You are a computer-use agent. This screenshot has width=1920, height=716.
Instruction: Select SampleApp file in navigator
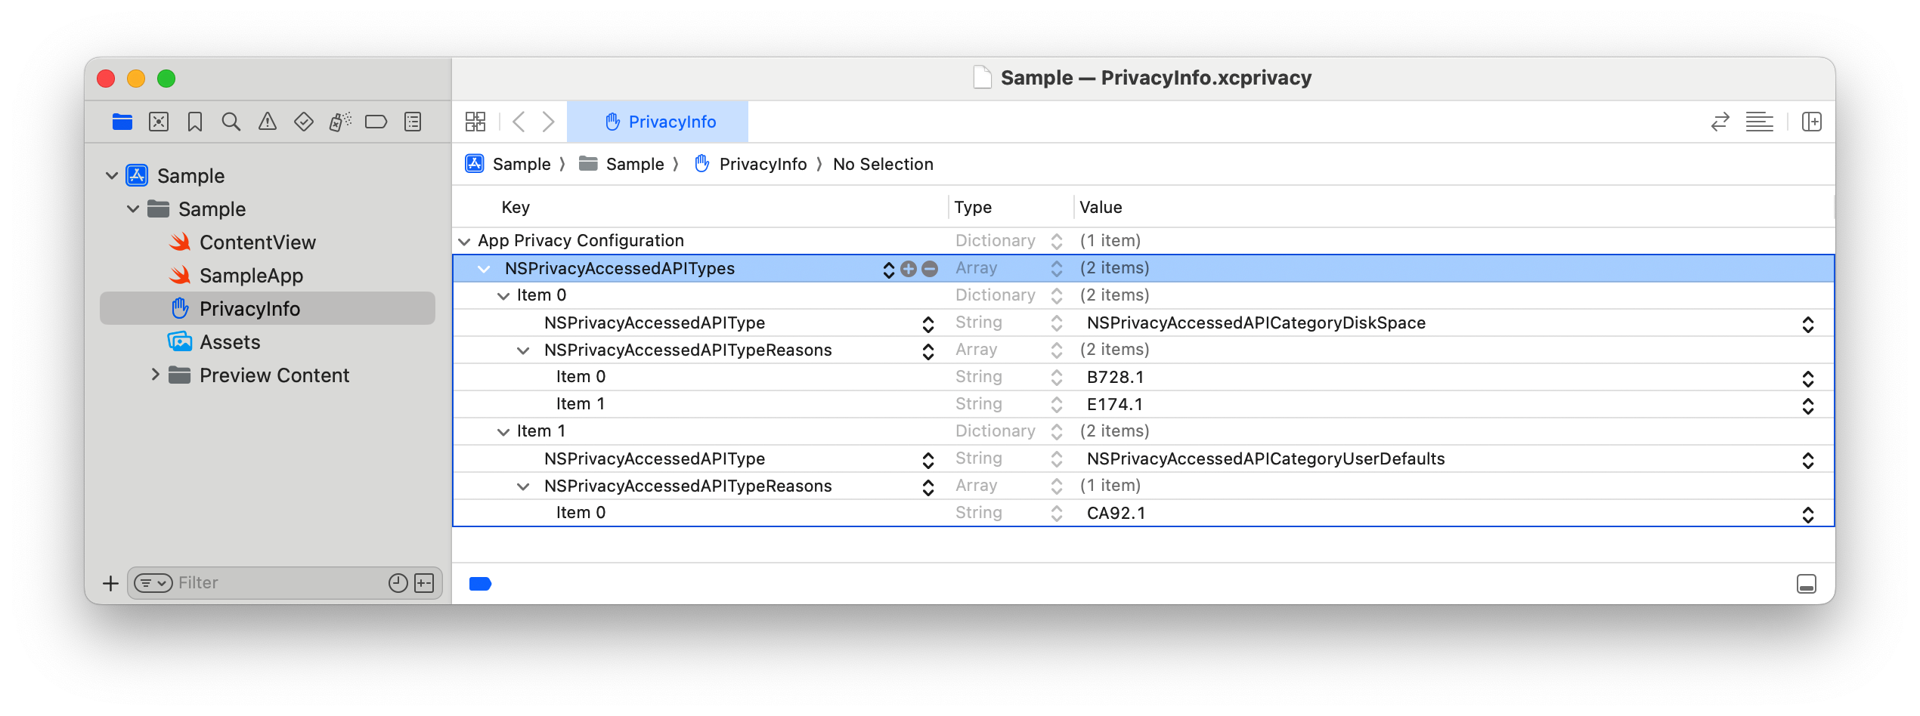[251, 276]
